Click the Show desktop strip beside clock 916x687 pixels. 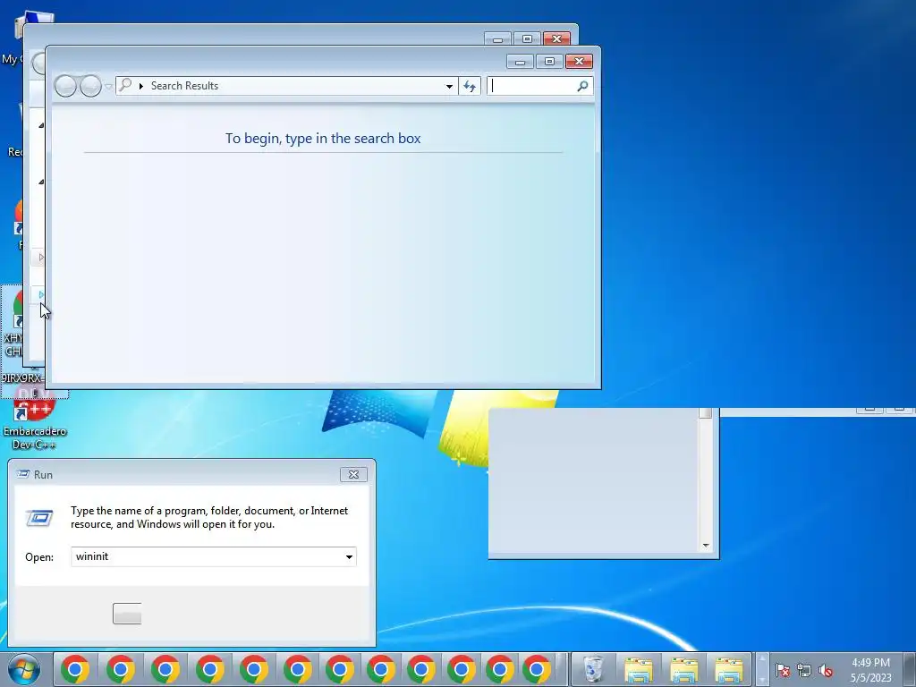(x=909, y=670)
